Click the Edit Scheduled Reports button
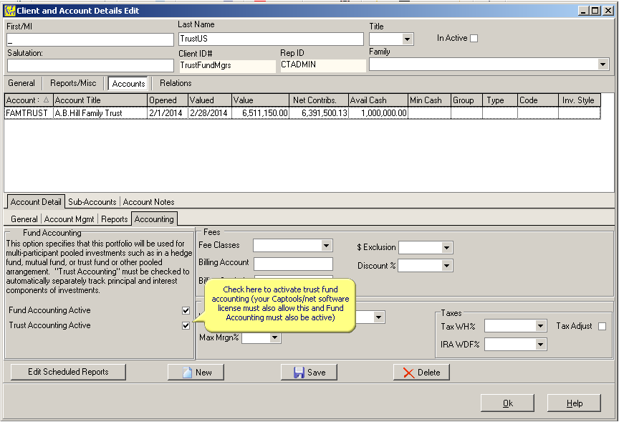 pyautogui.click(x=68, y=372)
